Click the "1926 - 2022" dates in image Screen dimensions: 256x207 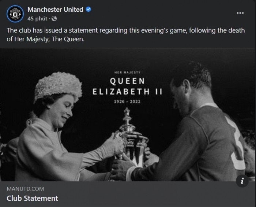(x=128, y=102)
